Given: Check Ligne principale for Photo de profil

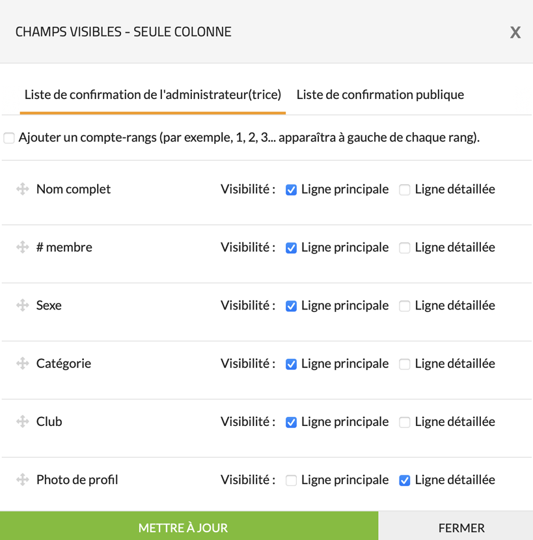Looking at the screenshot, I should pyautogui.click(x=292, y=481).
